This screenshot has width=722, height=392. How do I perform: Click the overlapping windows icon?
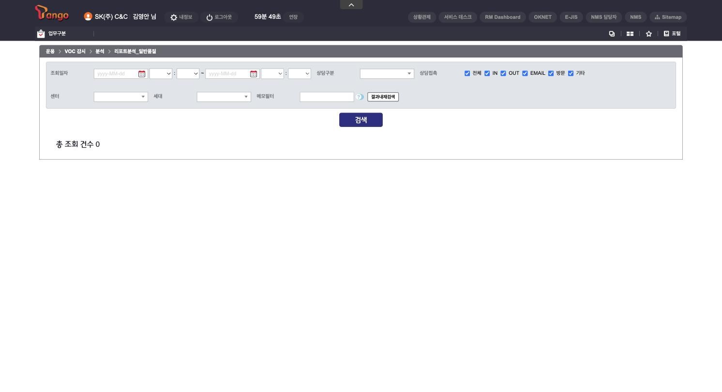[x=612, y=34]
